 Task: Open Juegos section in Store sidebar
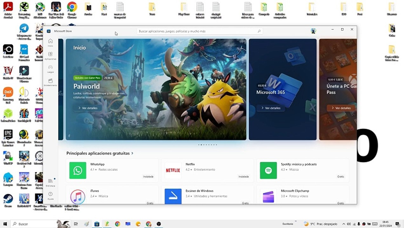coord(50,69)
